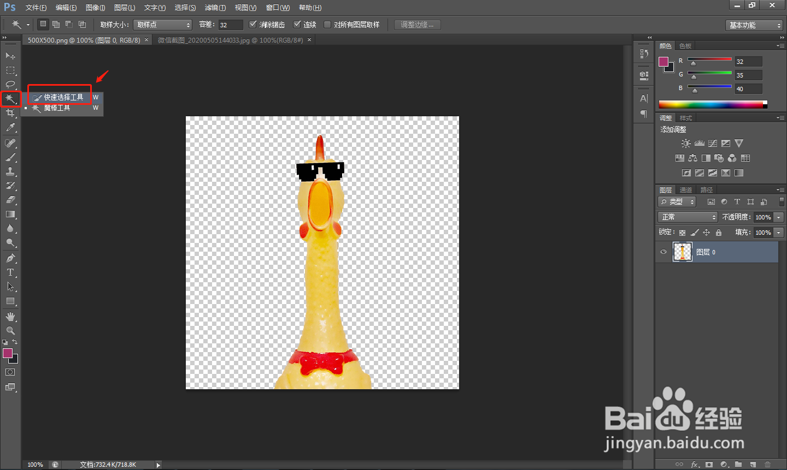This screenshot has height=470, width=787.
Task: Select the Pen tool
Action: point(10,258)
